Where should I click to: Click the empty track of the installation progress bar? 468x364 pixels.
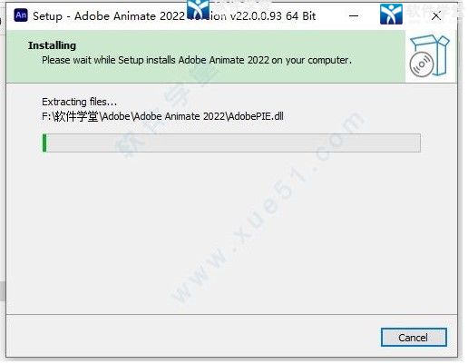point(233,143)
